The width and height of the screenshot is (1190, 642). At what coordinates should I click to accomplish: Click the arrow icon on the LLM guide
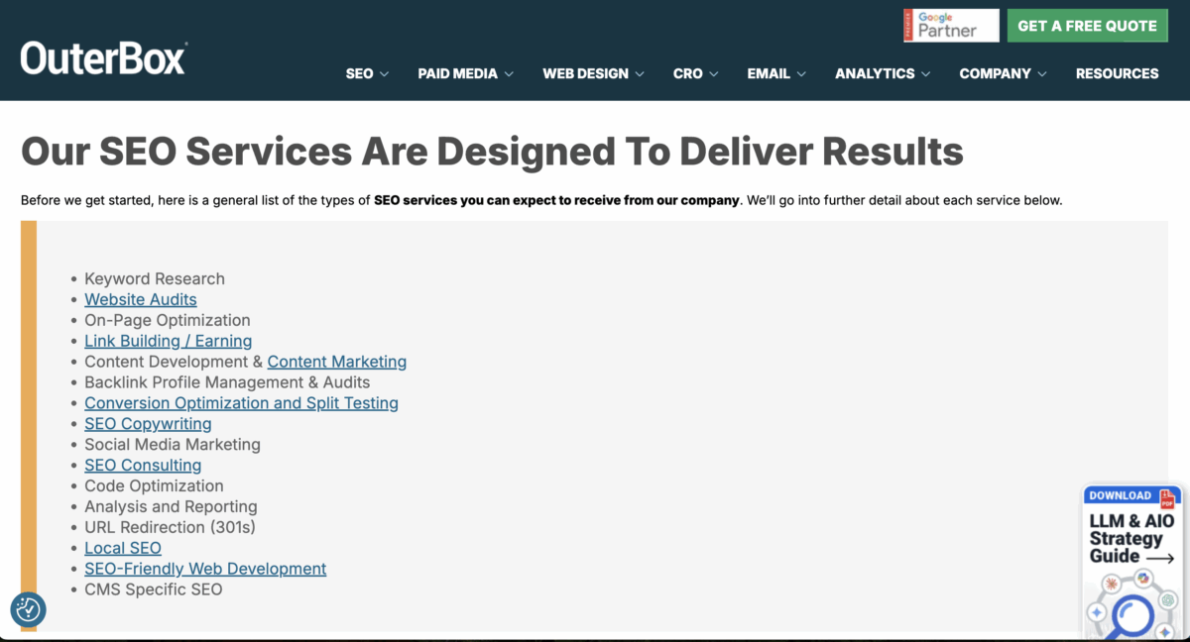point(1160,558)
